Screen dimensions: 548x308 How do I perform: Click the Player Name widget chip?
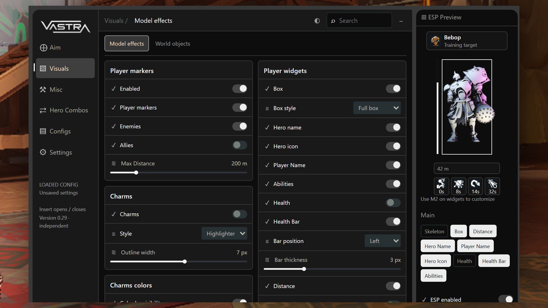tap(475, 246)
